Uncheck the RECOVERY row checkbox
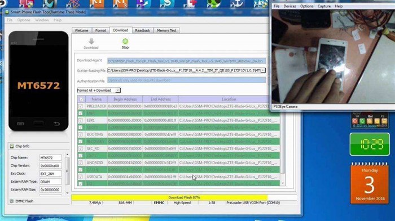 tap(81, 141)
